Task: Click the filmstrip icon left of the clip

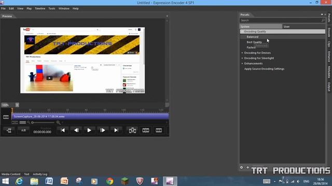Action: pos(6,117)
